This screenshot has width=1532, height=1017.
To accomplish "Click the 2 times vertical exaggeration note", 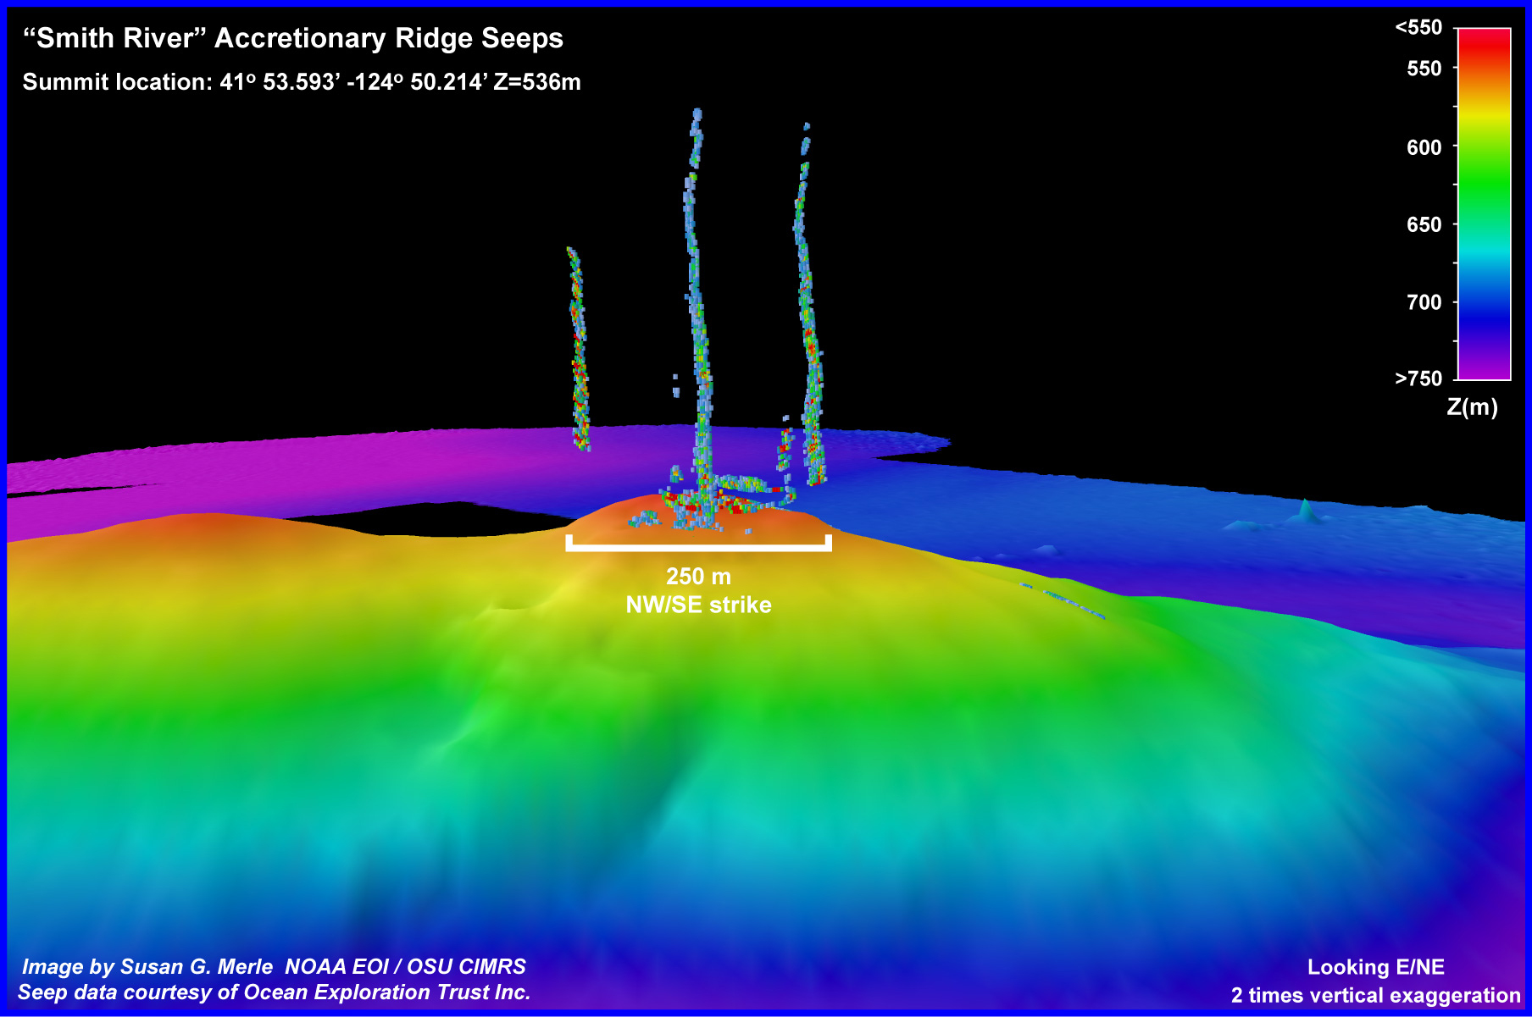I will pos(1376,995).
